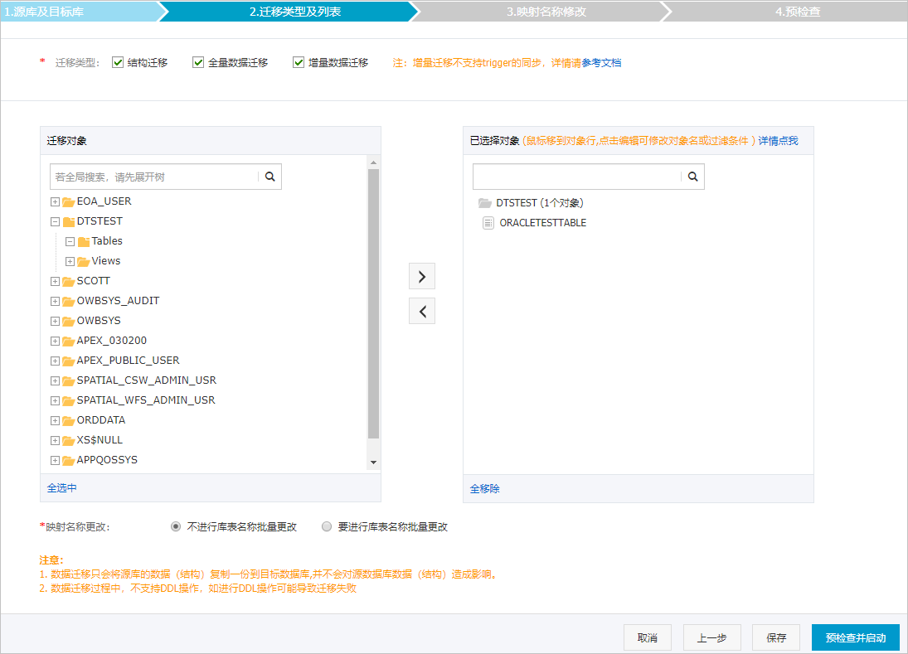Toggle the 全量数据迁移 checkbox
This screenshot has width=908, height=654.
(x=198, y=62)
